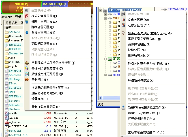Click the new VMware virtual disk icon
Viewport: 188px width, 137px height.
point(123,108)
